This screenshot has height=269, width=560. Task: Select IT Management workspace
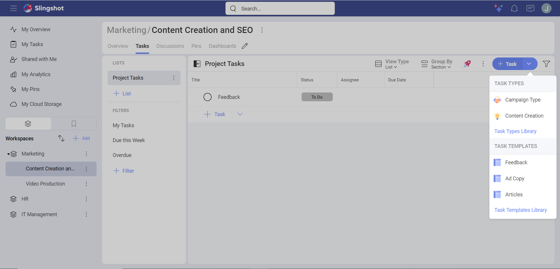click(x=39, y=214)
